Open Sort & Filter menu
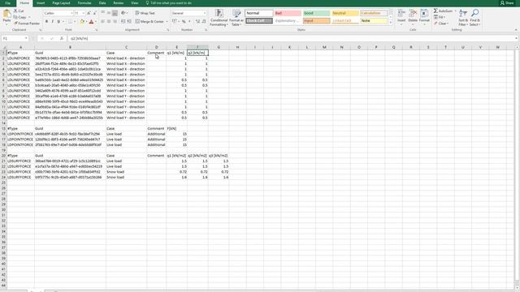 [x=463, y=18]
